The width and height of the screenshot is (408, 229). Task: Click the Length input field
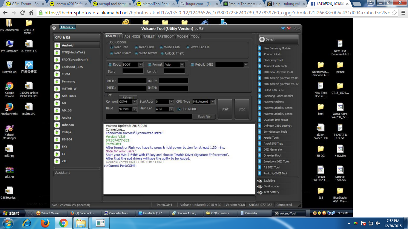click(x=174, y=71)
